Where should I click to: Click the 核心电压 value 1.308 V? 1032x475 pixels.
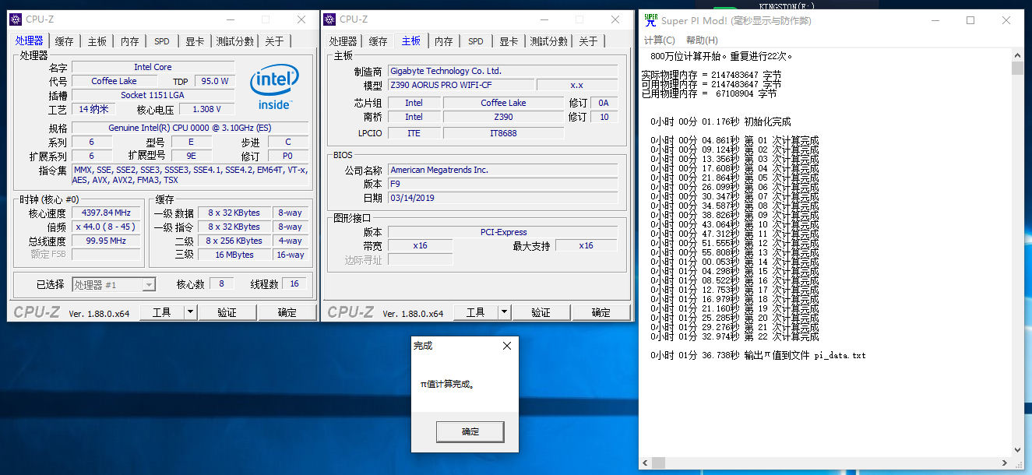point(206,109)
